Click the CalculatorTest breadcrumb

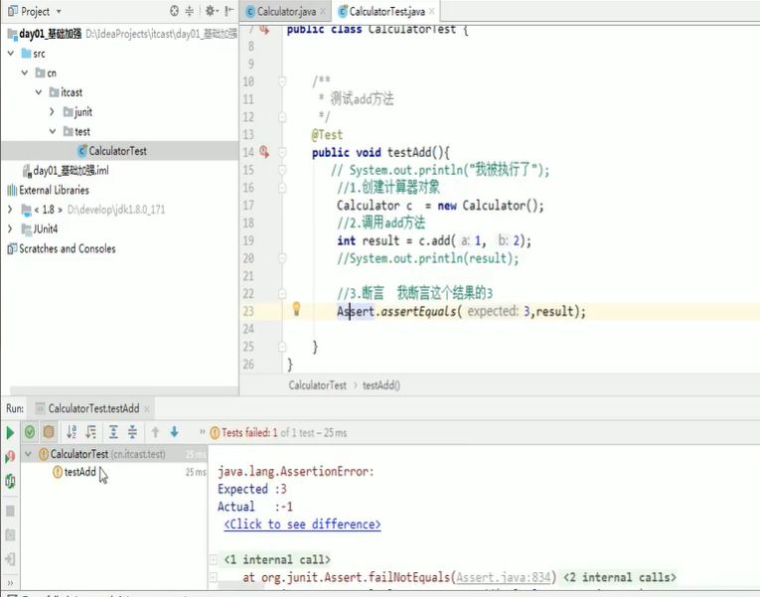(318, 385)
